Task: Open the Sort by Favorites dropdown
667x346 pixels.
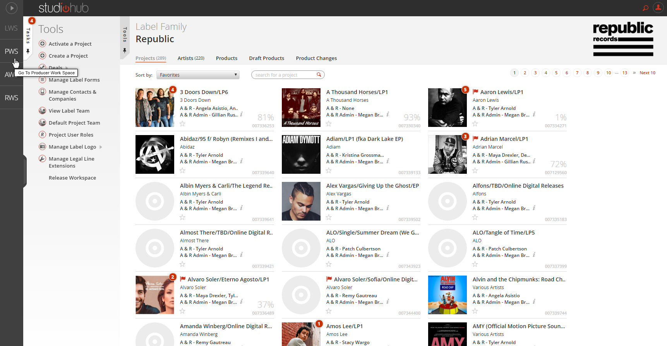Action: click(x=198, y=75)
